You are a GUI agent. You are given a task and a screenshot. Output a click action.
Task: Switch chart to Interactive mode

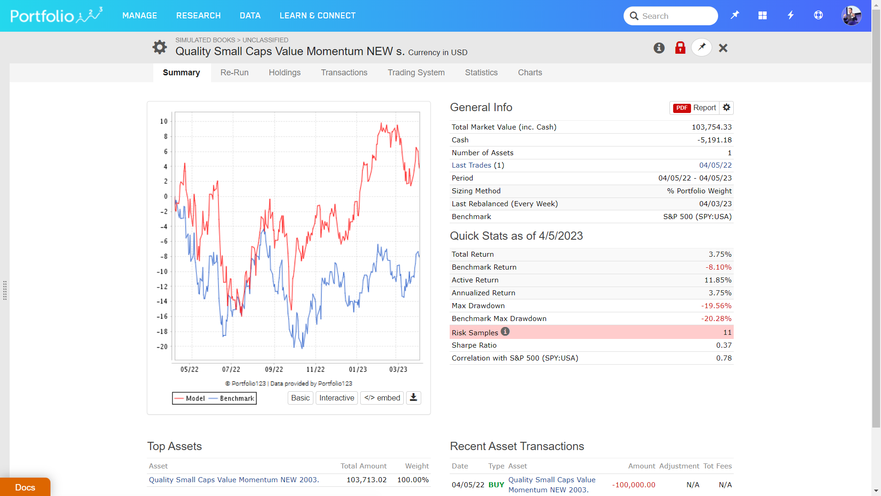click(x=336, y=398)
